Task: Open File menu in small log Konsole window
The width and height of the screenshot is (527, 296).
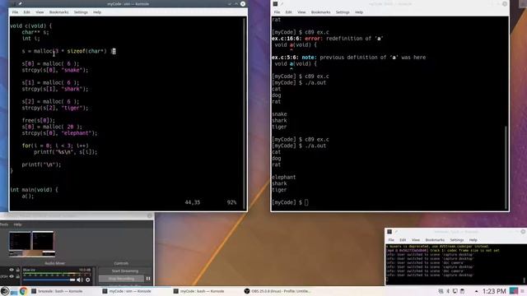Action: tap(391, 240)
